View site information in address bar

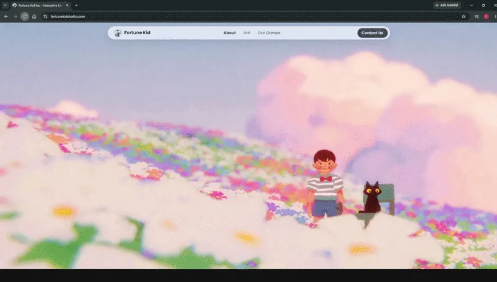tap(45, 17)
